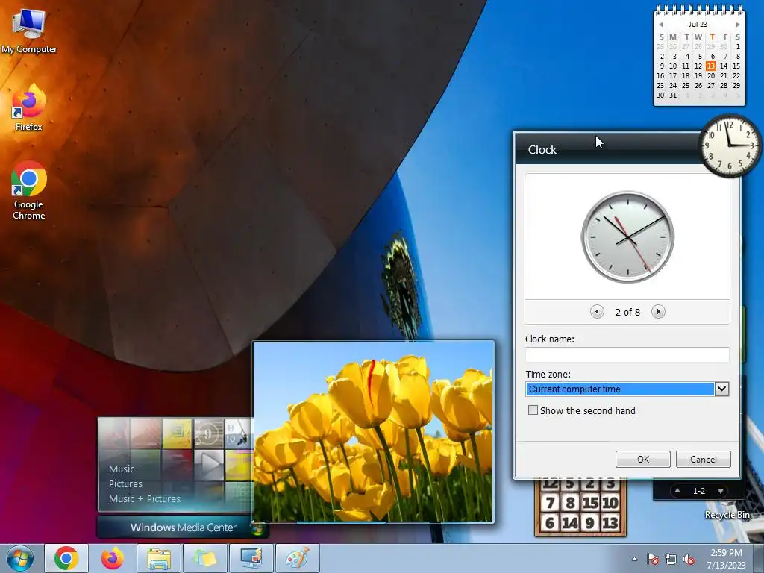The width and height of the screenshot is (764, 573).
Task: Click the Show desktop strip on taskbar
Action: [x=759, y=559]
